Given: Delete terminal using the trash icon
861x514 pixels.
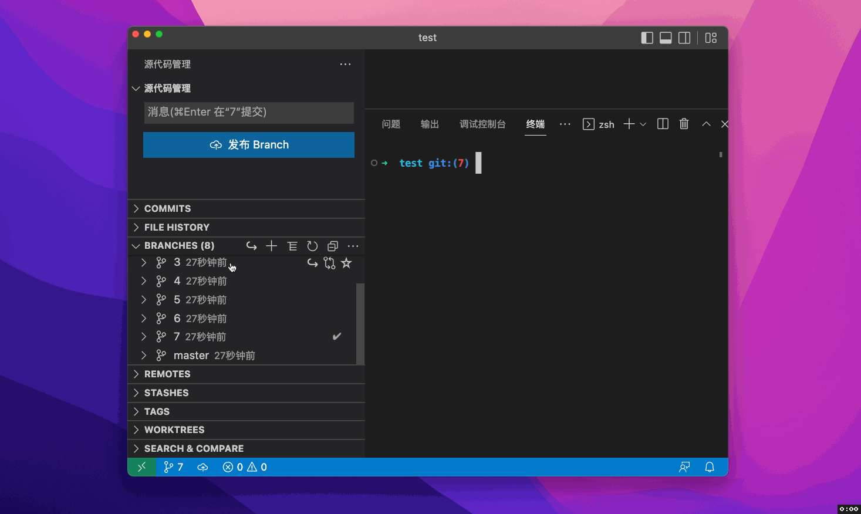Looking at the screenshot, I should point(684,124).
